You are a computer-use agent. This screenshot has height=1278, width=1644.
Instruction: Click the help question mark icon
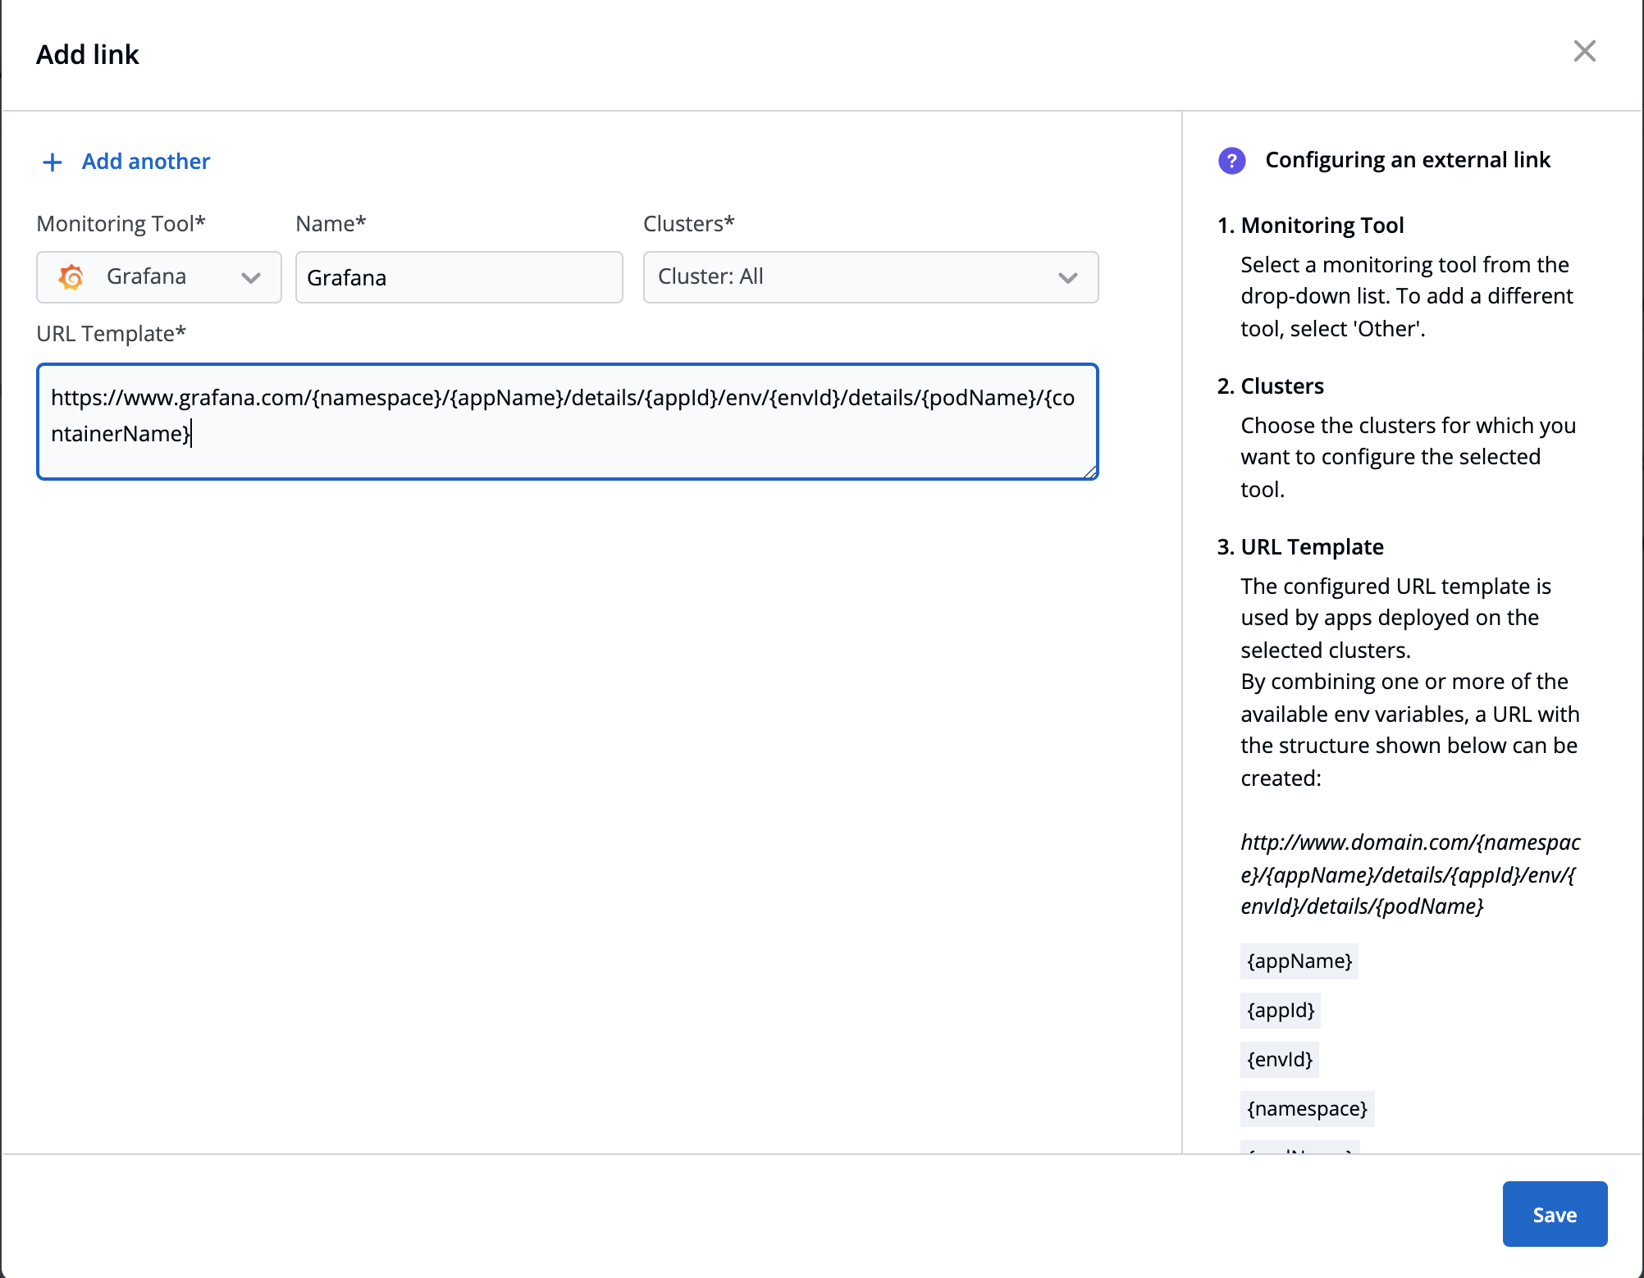tap(1232, 161)
